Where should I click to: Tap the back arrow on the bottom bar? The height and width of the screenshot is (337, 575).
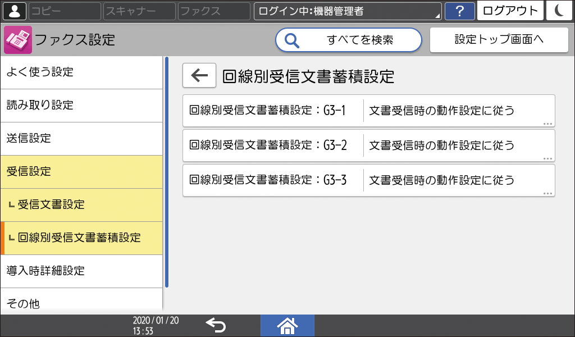pos(218,325)
